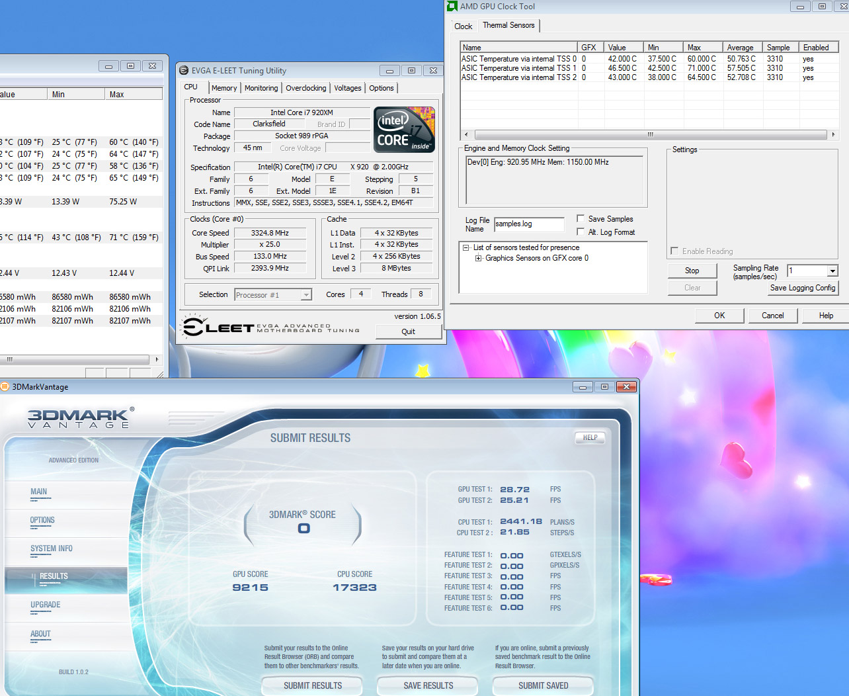This screenshot has height=696, width=849.
Task: Maximize the sensor monitoring window on the left
Action: click(130, 65)
